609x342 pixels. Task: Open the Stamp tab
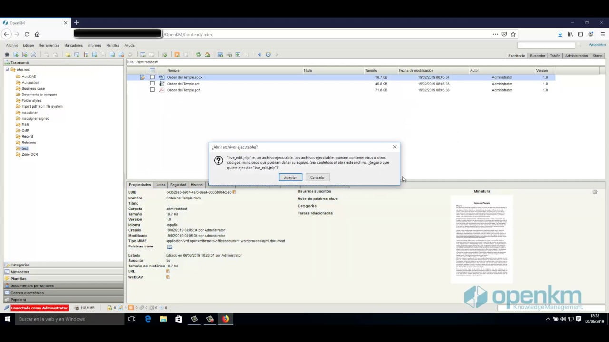(597, 56)
